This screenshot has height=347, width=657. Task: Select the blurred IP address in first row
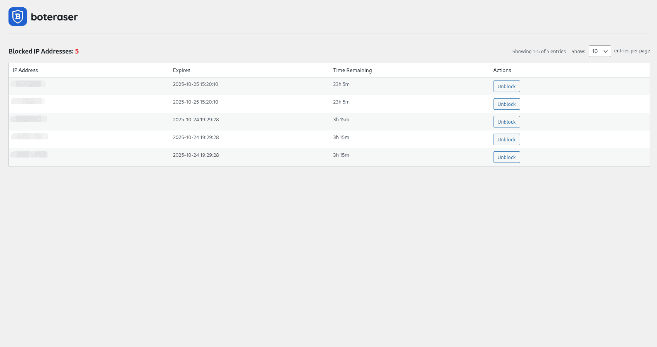(x=29, y=84)
